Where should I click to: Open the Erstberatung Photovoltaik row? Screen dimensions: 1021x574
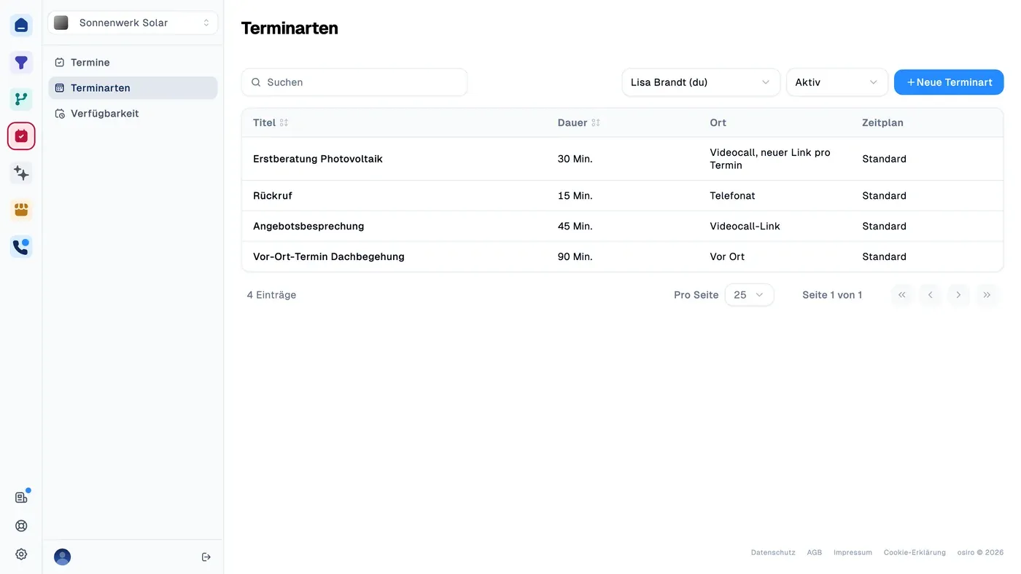[x=622, y=159]
